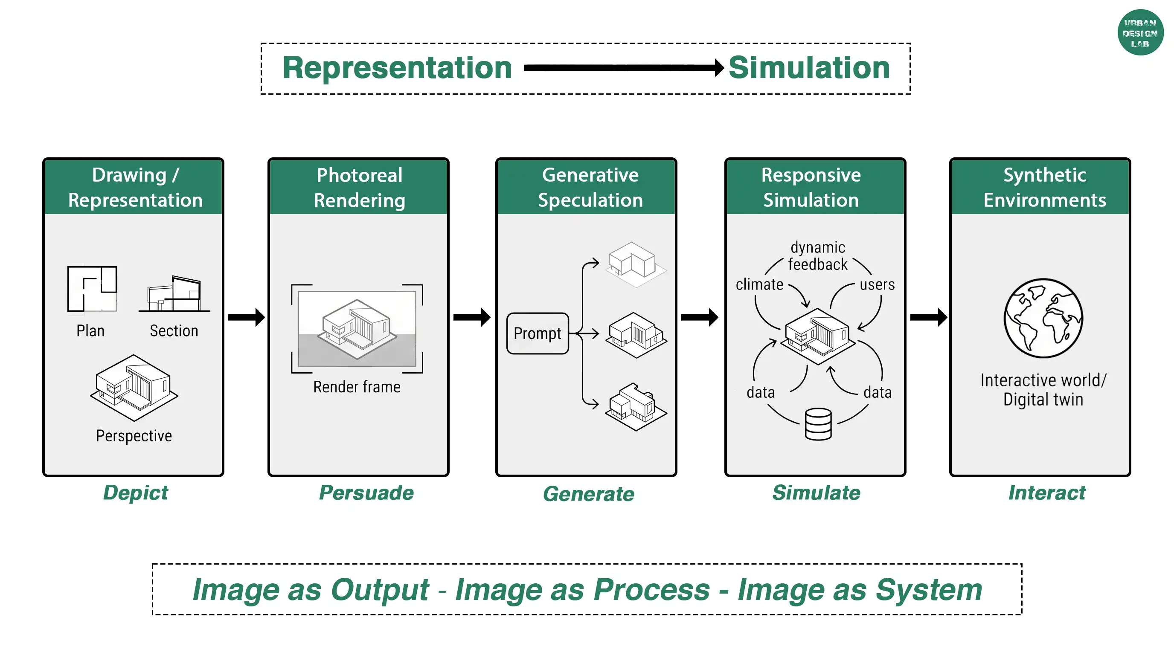The width and height of the screenshot is (1174, 655).
Task: Select the faded top generated house variant
Action: [636, 264]
